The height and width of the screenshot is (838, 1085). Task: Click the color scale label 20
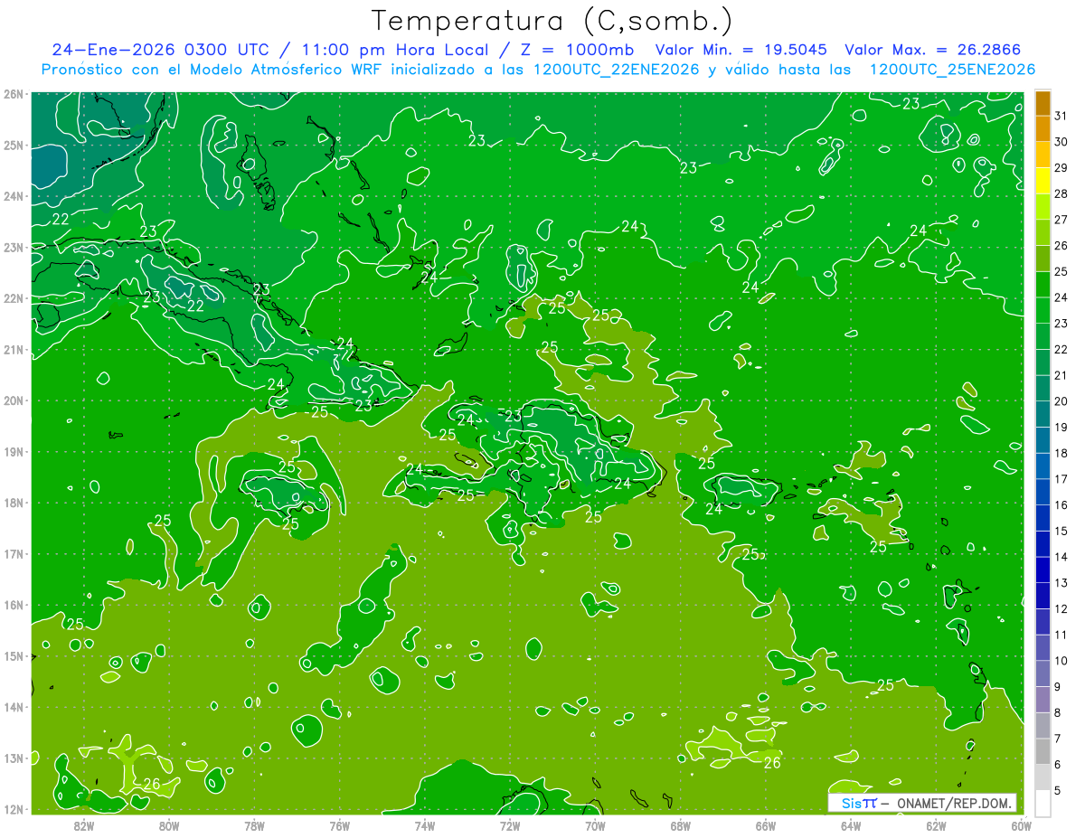[x=1061, y=401]
